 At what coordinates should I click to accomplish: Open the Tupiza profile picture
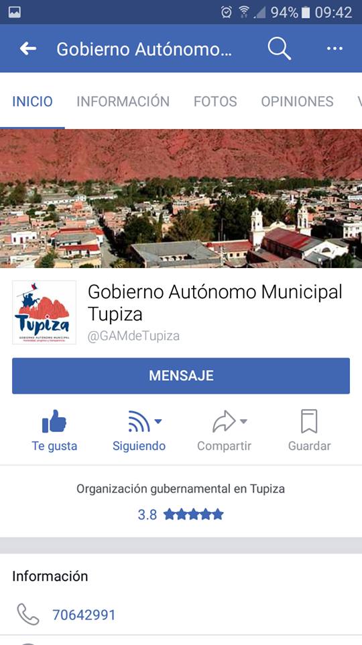44,312
